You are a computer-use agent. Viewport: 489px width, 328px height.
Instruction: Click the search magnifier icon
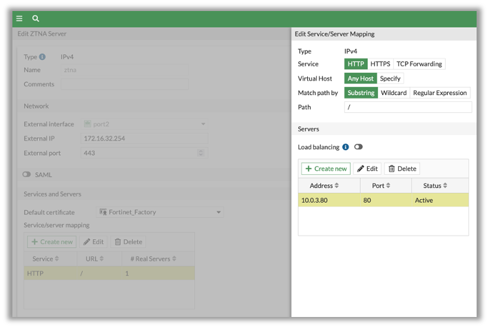(x=36, y=19)
